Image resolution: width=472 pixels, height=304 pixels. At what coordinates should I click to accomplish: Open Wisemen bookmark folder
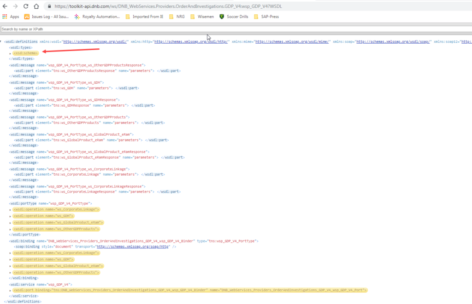pos(202,17)
